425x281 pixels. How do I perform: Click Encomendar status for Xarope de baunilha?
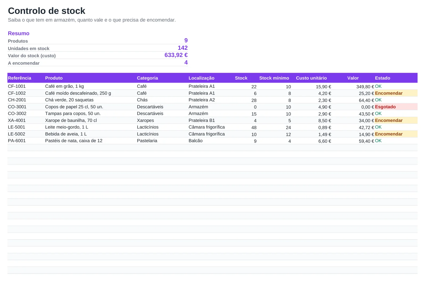[x=396, y=120]
